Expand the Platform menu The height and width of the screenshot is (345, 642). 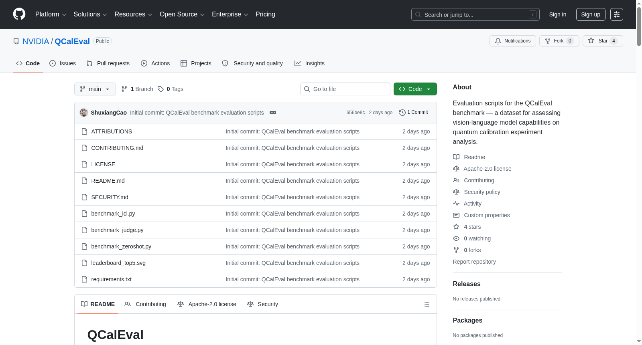tap(51, 14)
